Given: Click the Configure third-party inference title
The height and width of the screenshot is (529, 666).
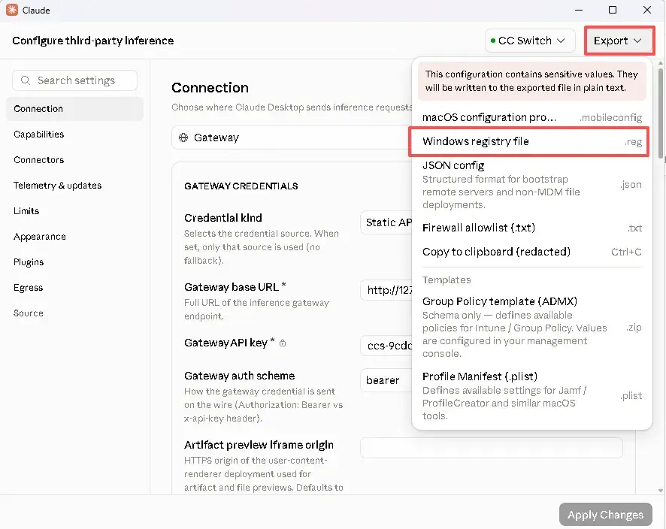Looking at the screenshot, I should pos(93,41).
